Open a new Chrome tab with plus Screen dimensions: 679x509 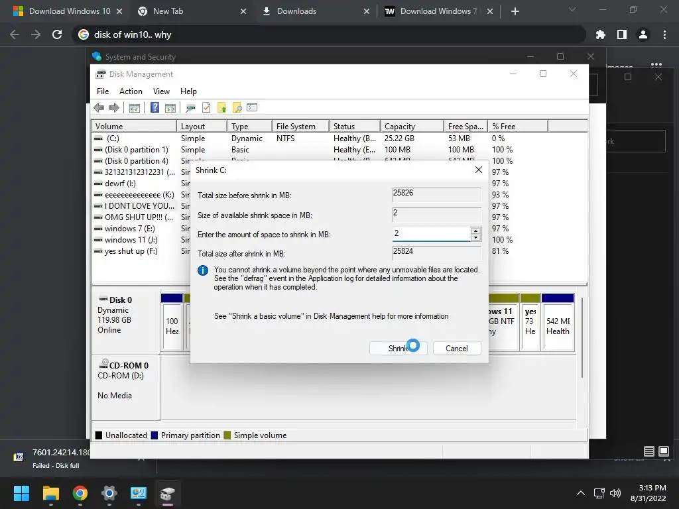[515, 11]
